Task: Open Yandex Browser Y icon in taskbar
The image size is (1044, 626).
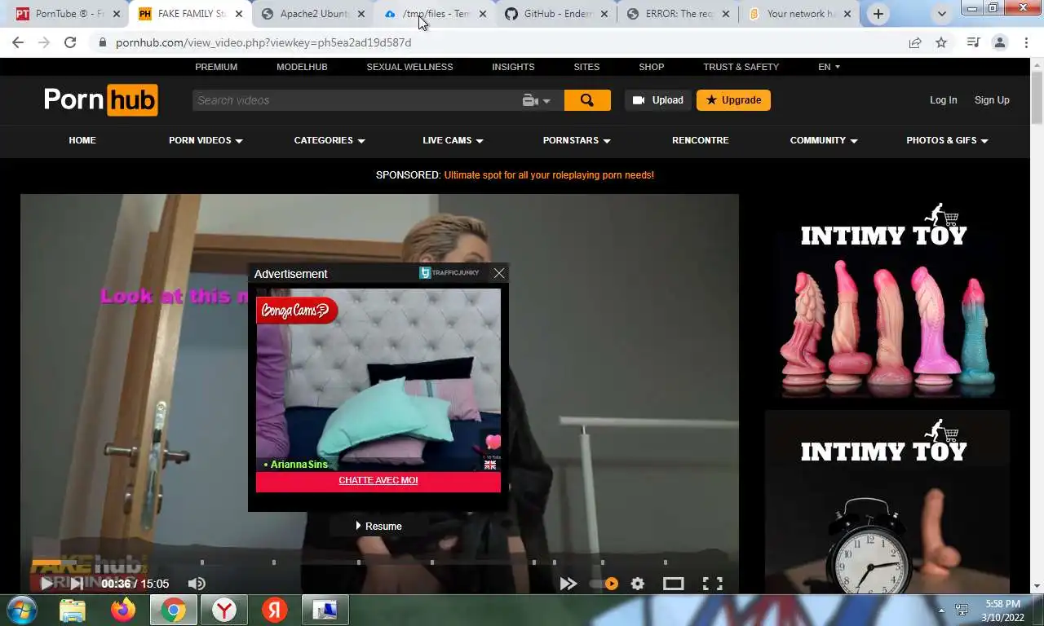Action: pos(224,610)
